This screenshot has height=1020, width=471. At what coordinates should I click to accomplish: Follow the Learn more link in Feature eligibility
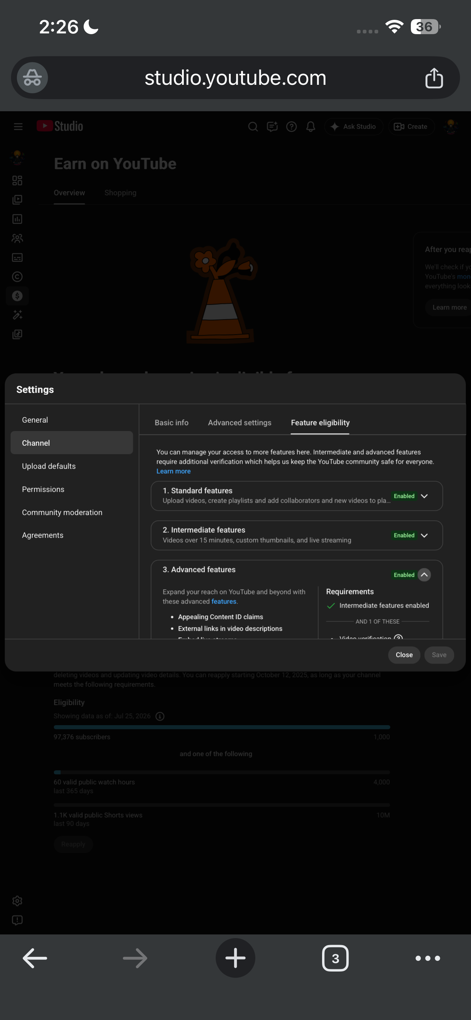coord(174,471)
